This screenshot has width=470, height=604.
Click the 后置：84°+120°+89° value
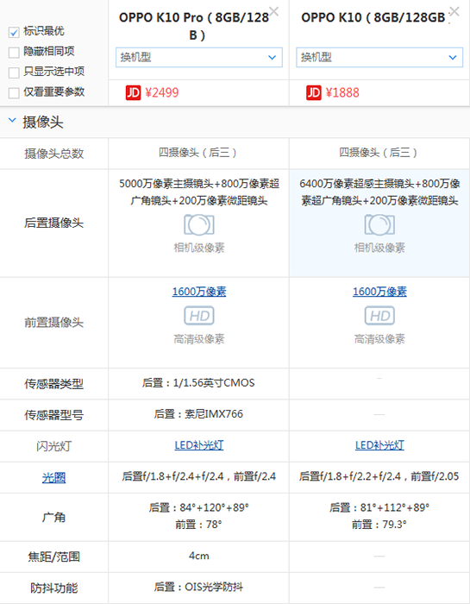199,507
